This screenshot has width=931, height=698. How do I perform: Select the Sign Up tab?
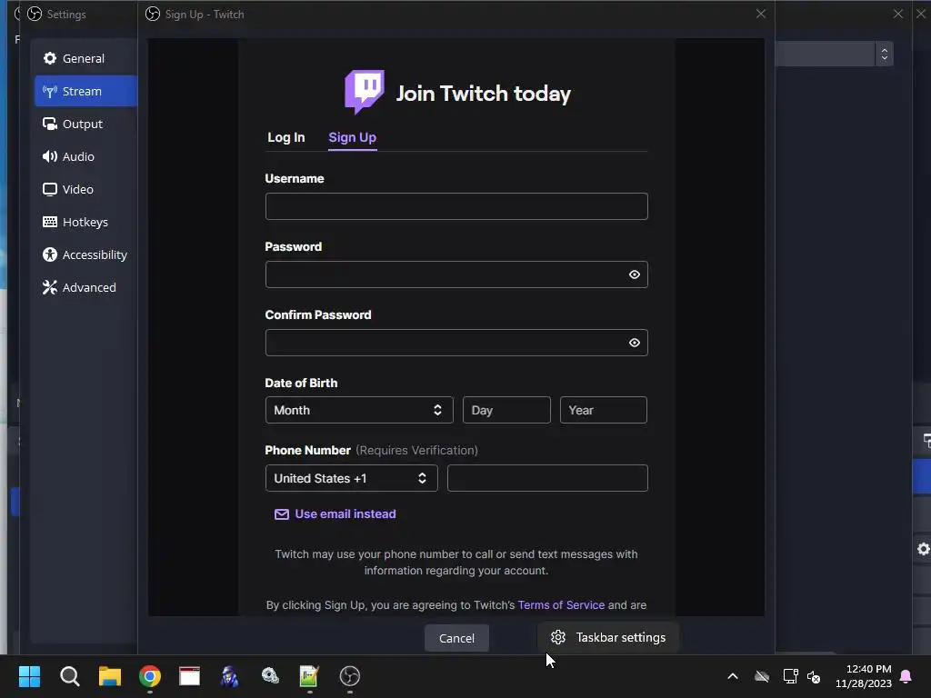(352, 137)
